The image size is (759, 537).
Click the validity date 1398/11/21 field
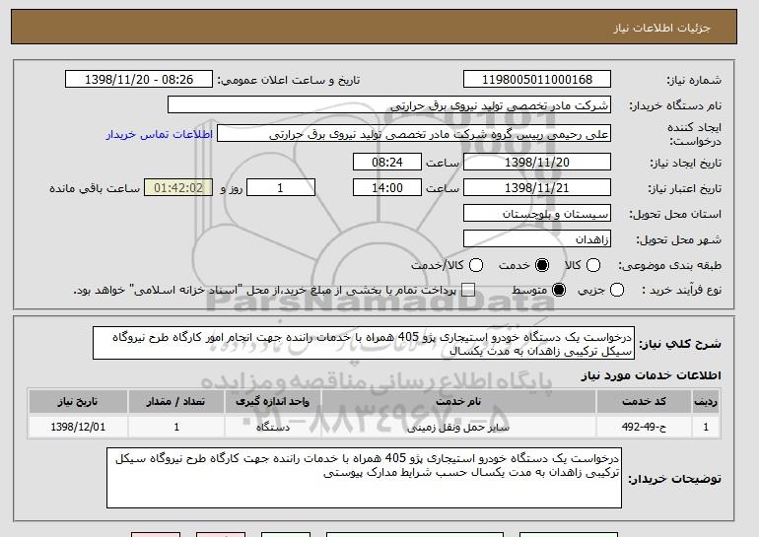point(537,188)
